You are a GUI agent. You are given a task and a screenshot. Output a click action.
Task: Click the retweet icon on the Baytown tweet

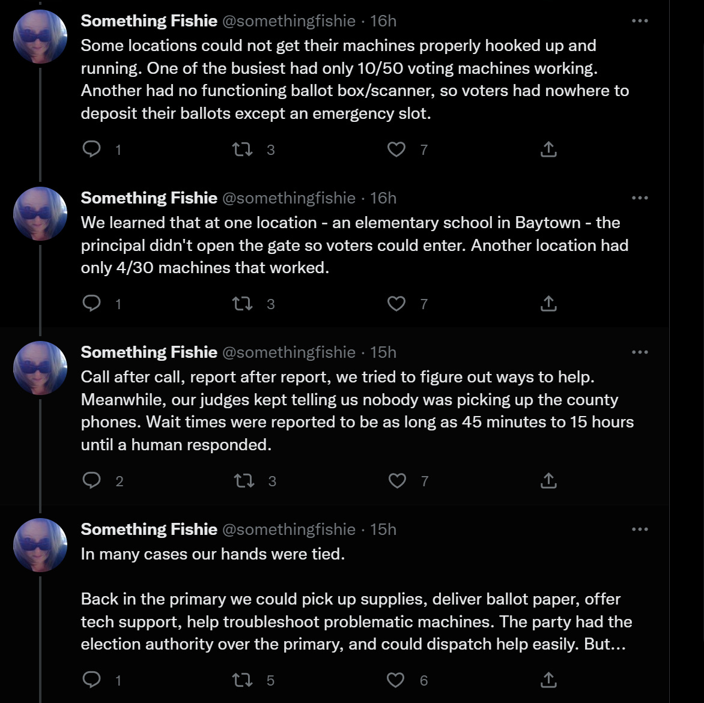pyautogui.click(x=244, y=304)
